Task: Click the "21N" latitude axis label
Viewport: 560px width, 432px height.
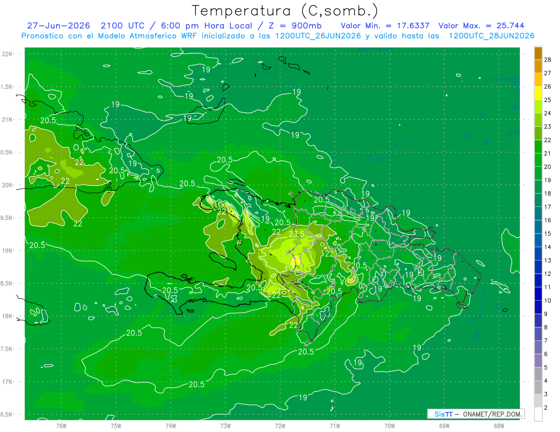Action: [x=7, y=119]
